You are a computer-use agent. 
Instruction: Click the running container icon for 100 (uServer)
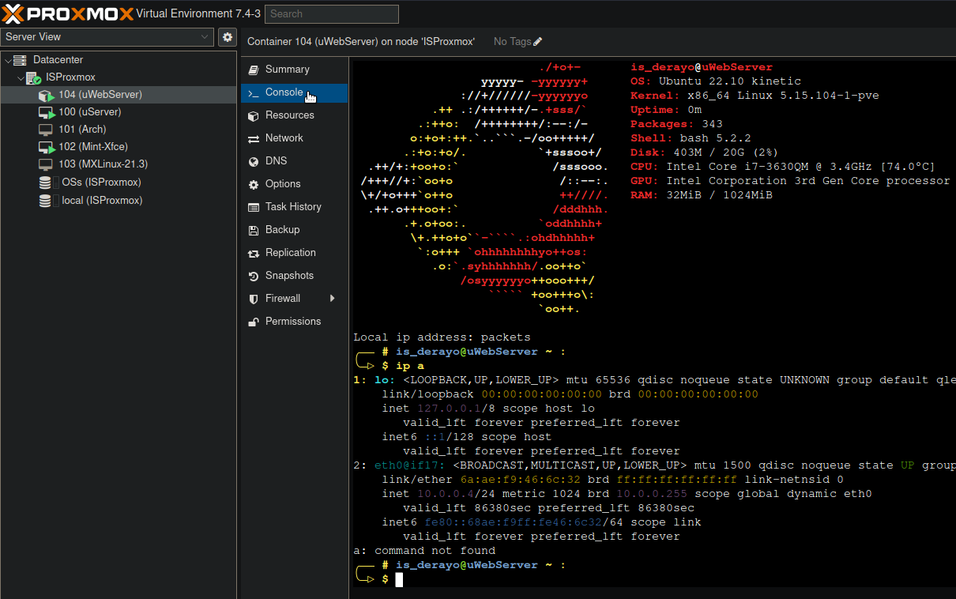coord(46,112)
